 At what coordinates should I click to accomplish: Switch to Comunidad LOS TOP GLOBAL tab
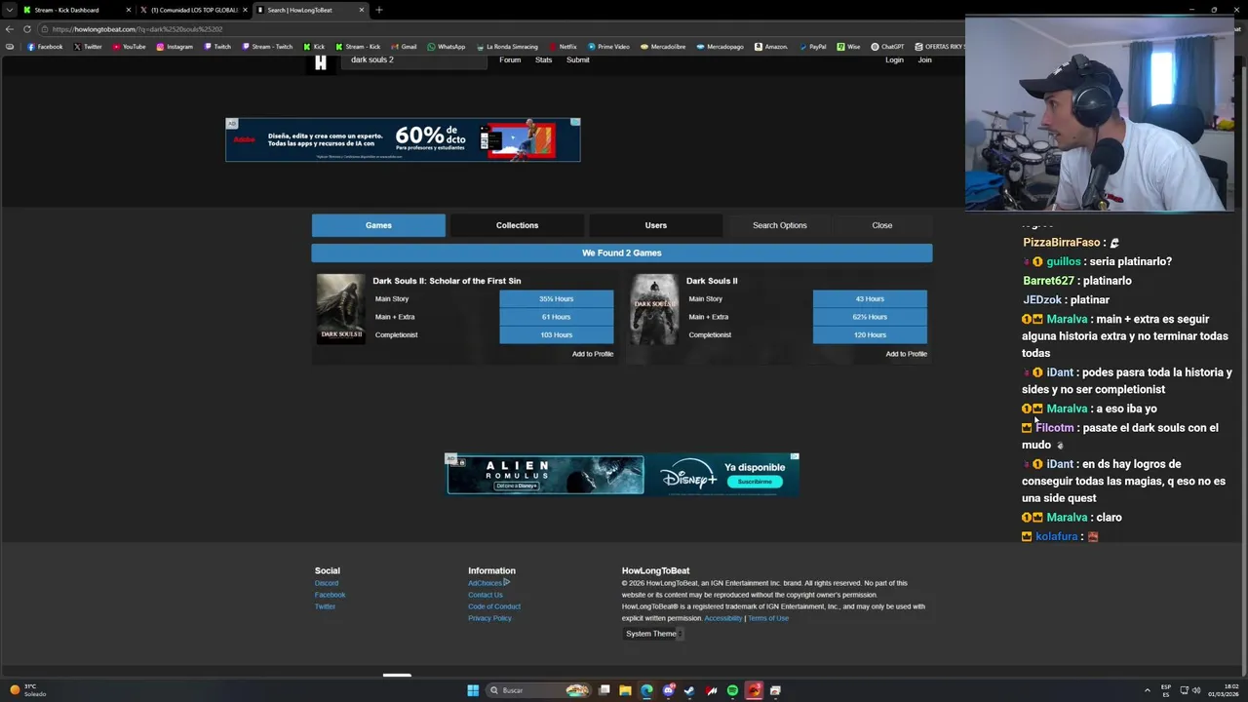tap(193, 10)
